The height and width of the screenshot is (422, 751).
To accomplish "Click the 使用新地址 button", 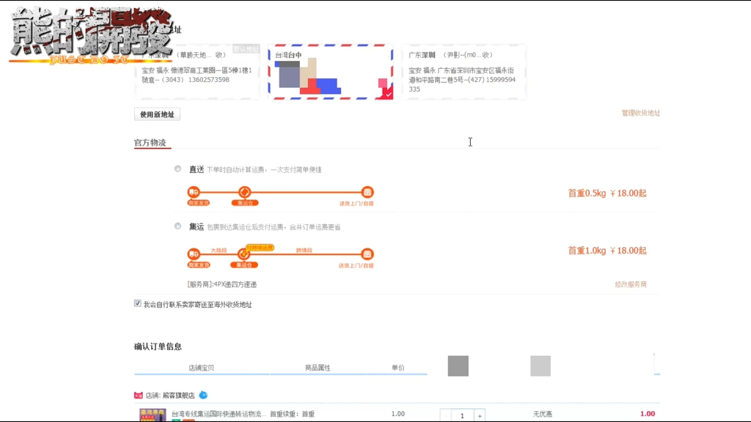I will point(157,114).
